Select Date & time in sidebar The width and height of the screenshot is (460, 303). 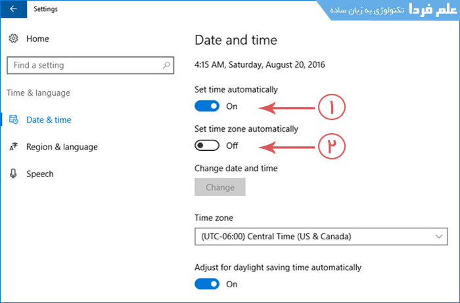point(49,120)
